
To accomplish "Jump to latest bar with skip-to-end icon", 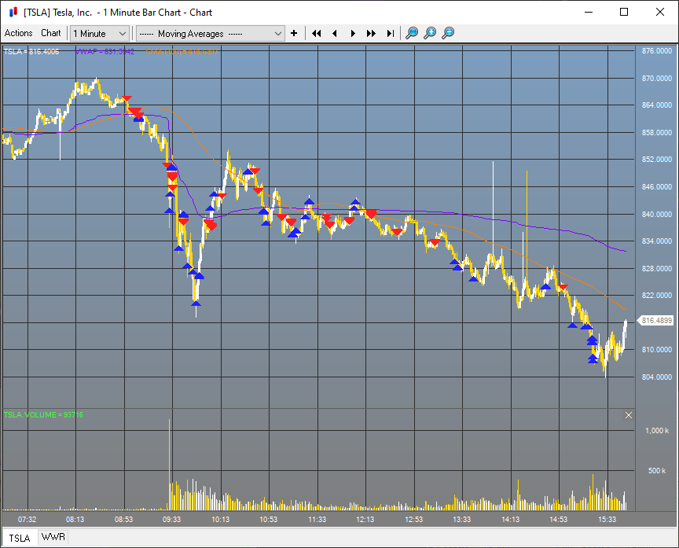I will [390, 33].
